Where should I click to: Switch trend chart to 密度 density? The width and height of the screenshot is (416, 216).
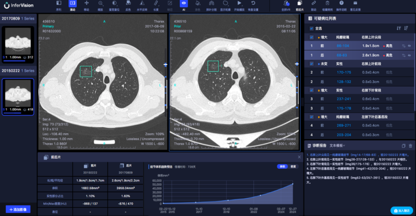293,166
